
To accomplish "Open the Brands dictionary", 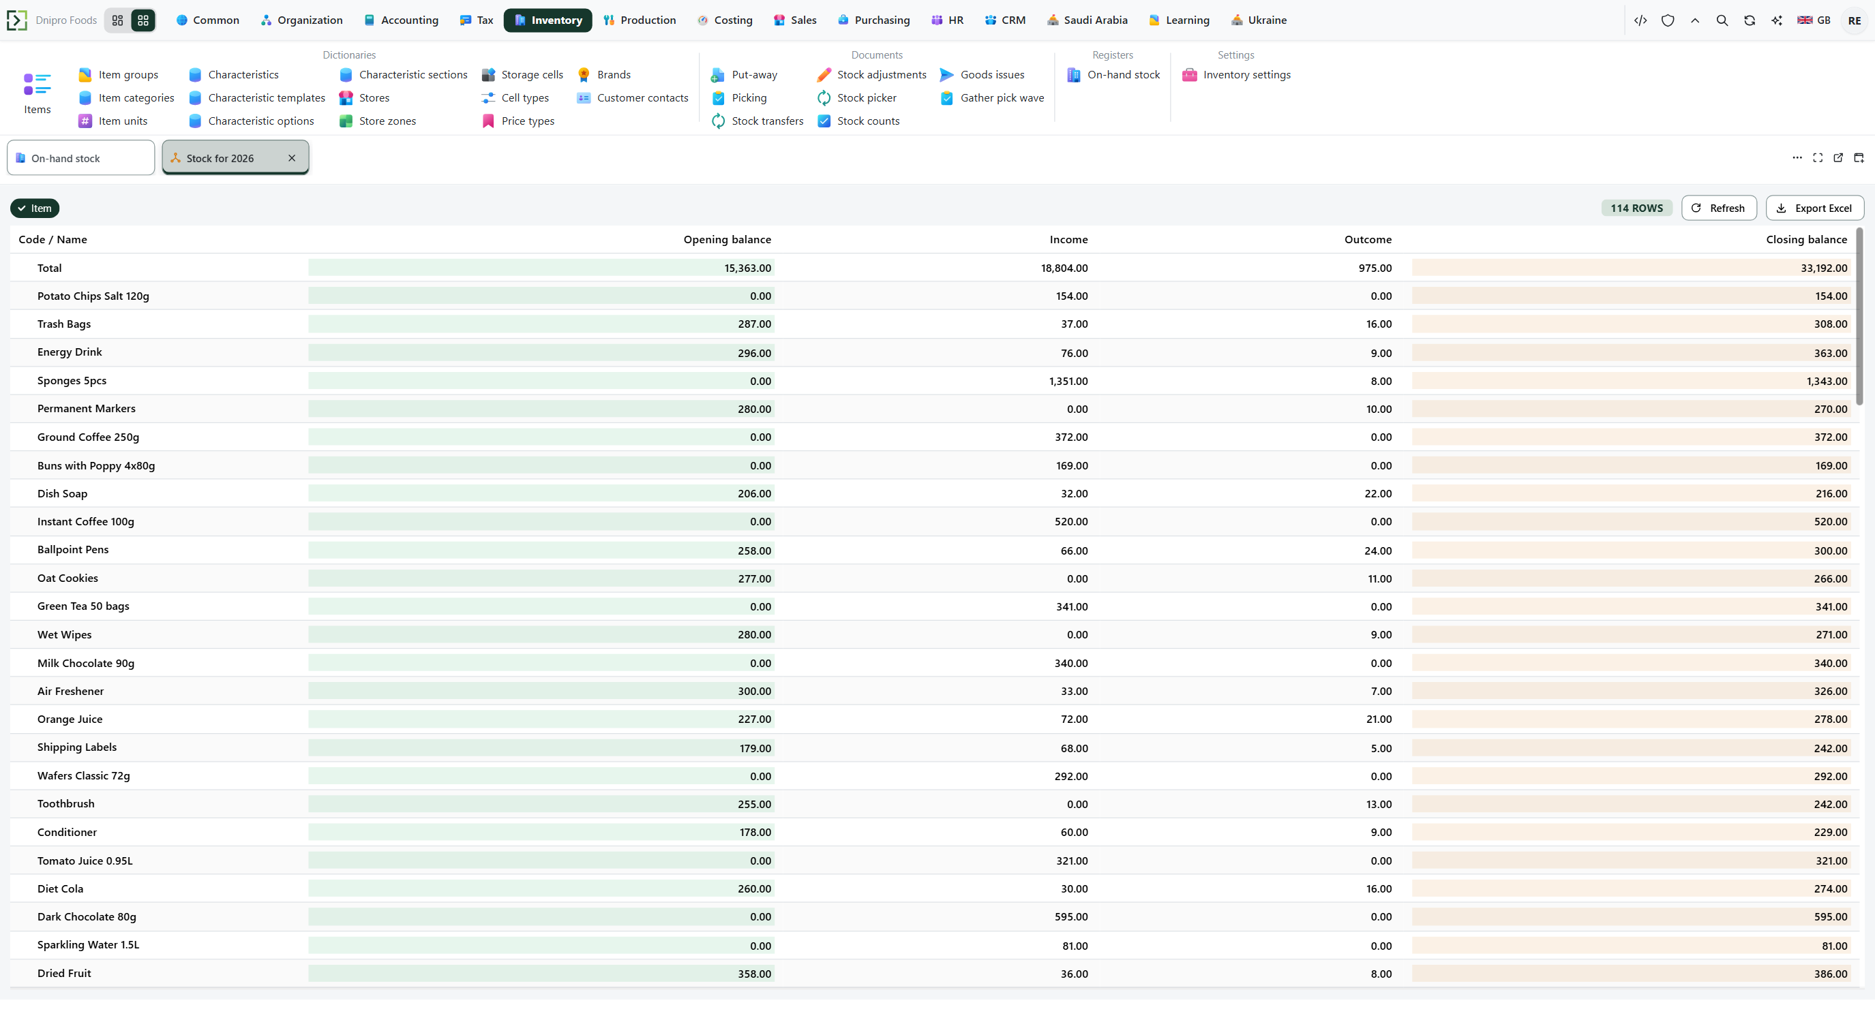I will (x=603, y=75).
